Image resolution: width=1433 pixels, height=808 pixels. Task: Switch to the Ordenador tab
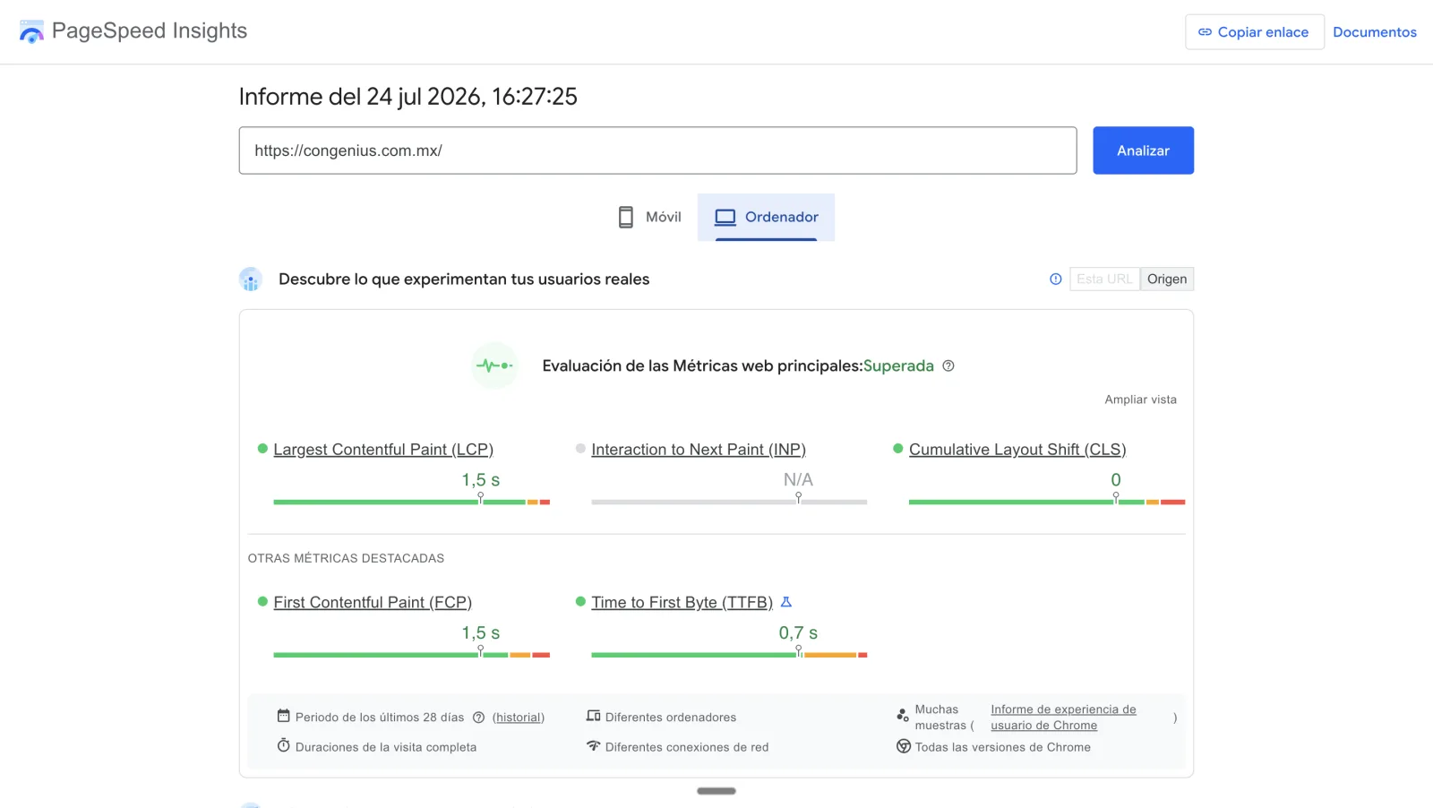(766, 217)
